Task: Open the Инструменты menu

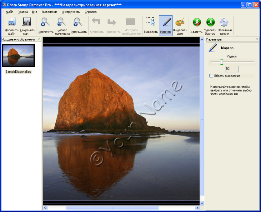Action: tap(71, 12)
